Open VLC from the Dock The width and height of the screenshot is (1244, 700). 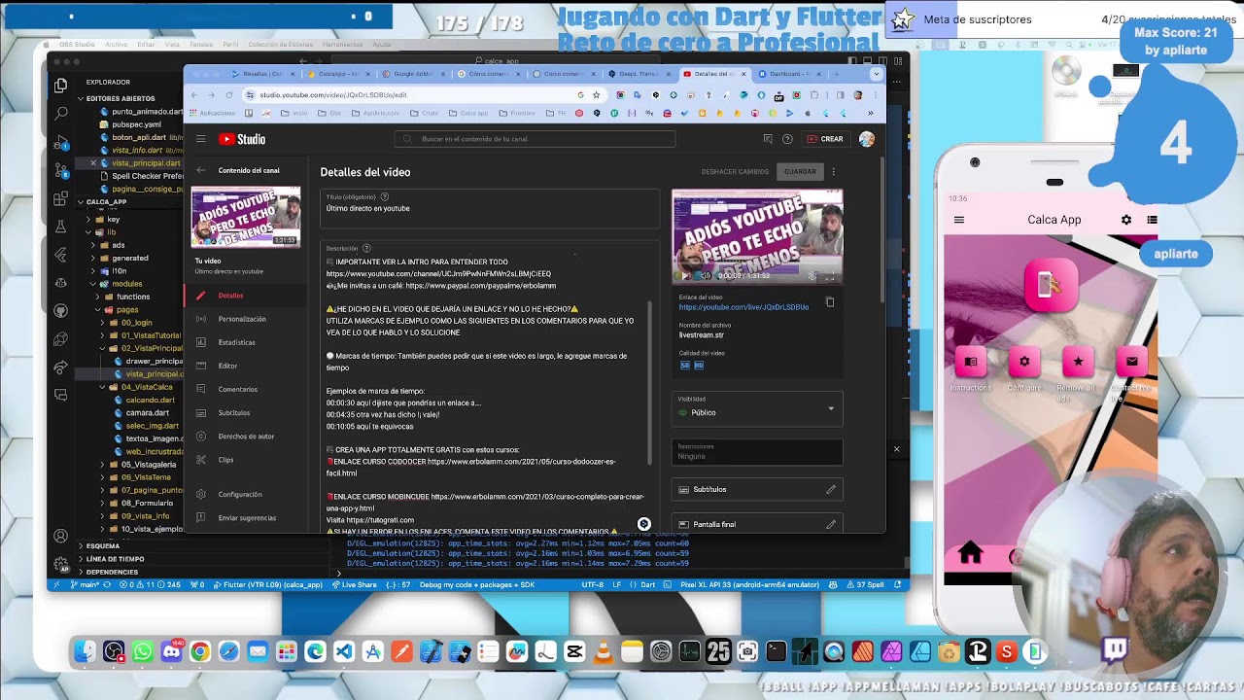603,651
